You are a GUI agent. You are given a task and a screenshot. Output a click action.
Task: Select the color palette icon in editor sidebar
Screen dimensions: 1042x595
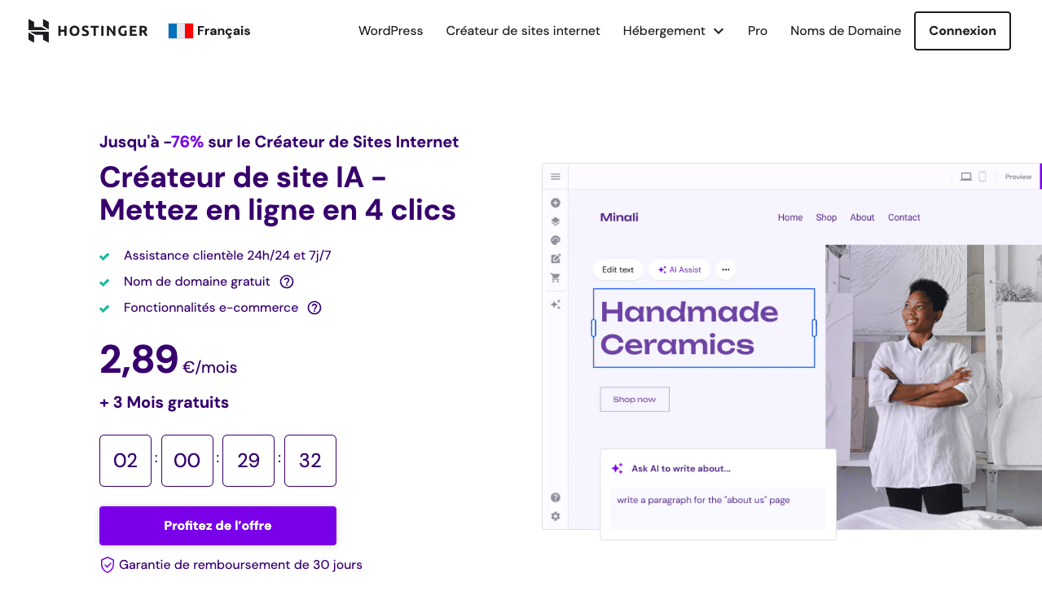click(556, 240)
